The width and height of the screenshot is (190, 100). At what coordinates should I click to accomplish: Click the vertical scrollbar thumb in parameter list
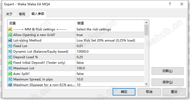tap(146, 30)
